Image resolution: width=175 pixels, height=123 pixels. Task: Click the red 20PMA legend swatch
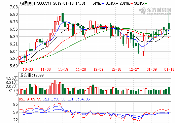click(x=132, y=4)
